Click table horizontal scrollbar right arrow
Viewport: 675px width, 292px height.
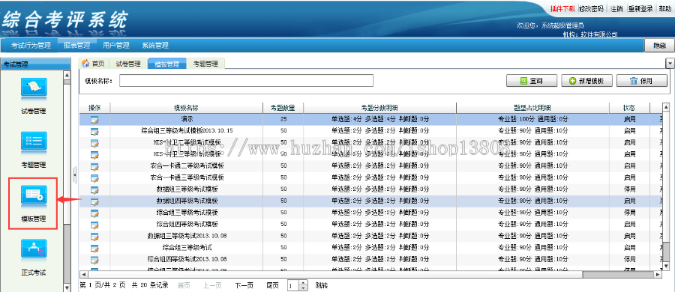click(x=657, y=274)
